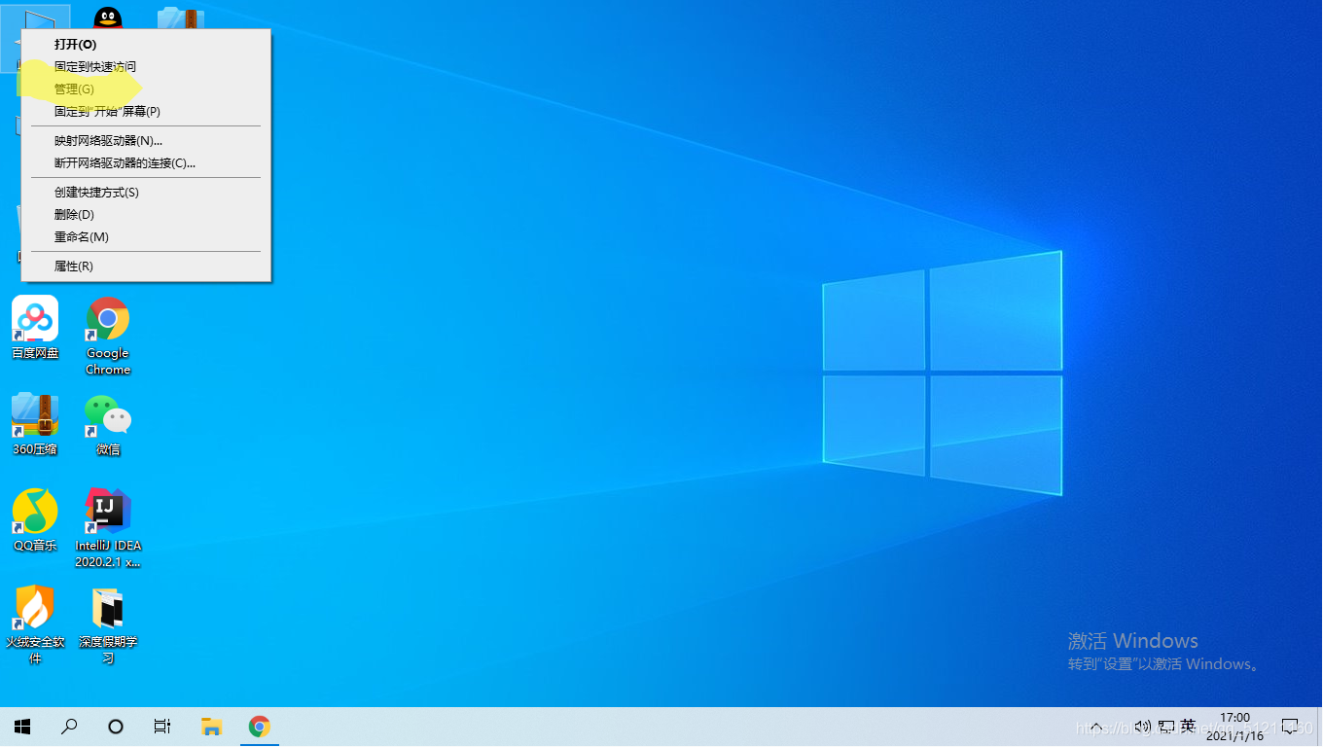Image resolution: width=1323 pixels, height=747 pixels.
Task: Select the IntelliJ IDEA desktop shortcut
Action: pyautogui.click(x=108, y=528)
